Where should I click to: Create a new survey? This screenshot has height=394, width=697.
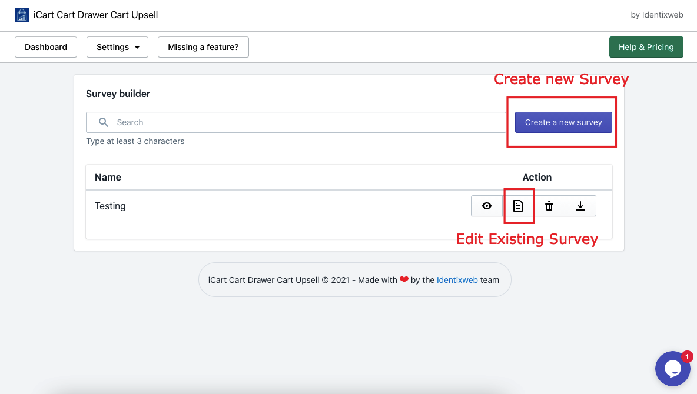pyautogui.click(x=563, y=122)
